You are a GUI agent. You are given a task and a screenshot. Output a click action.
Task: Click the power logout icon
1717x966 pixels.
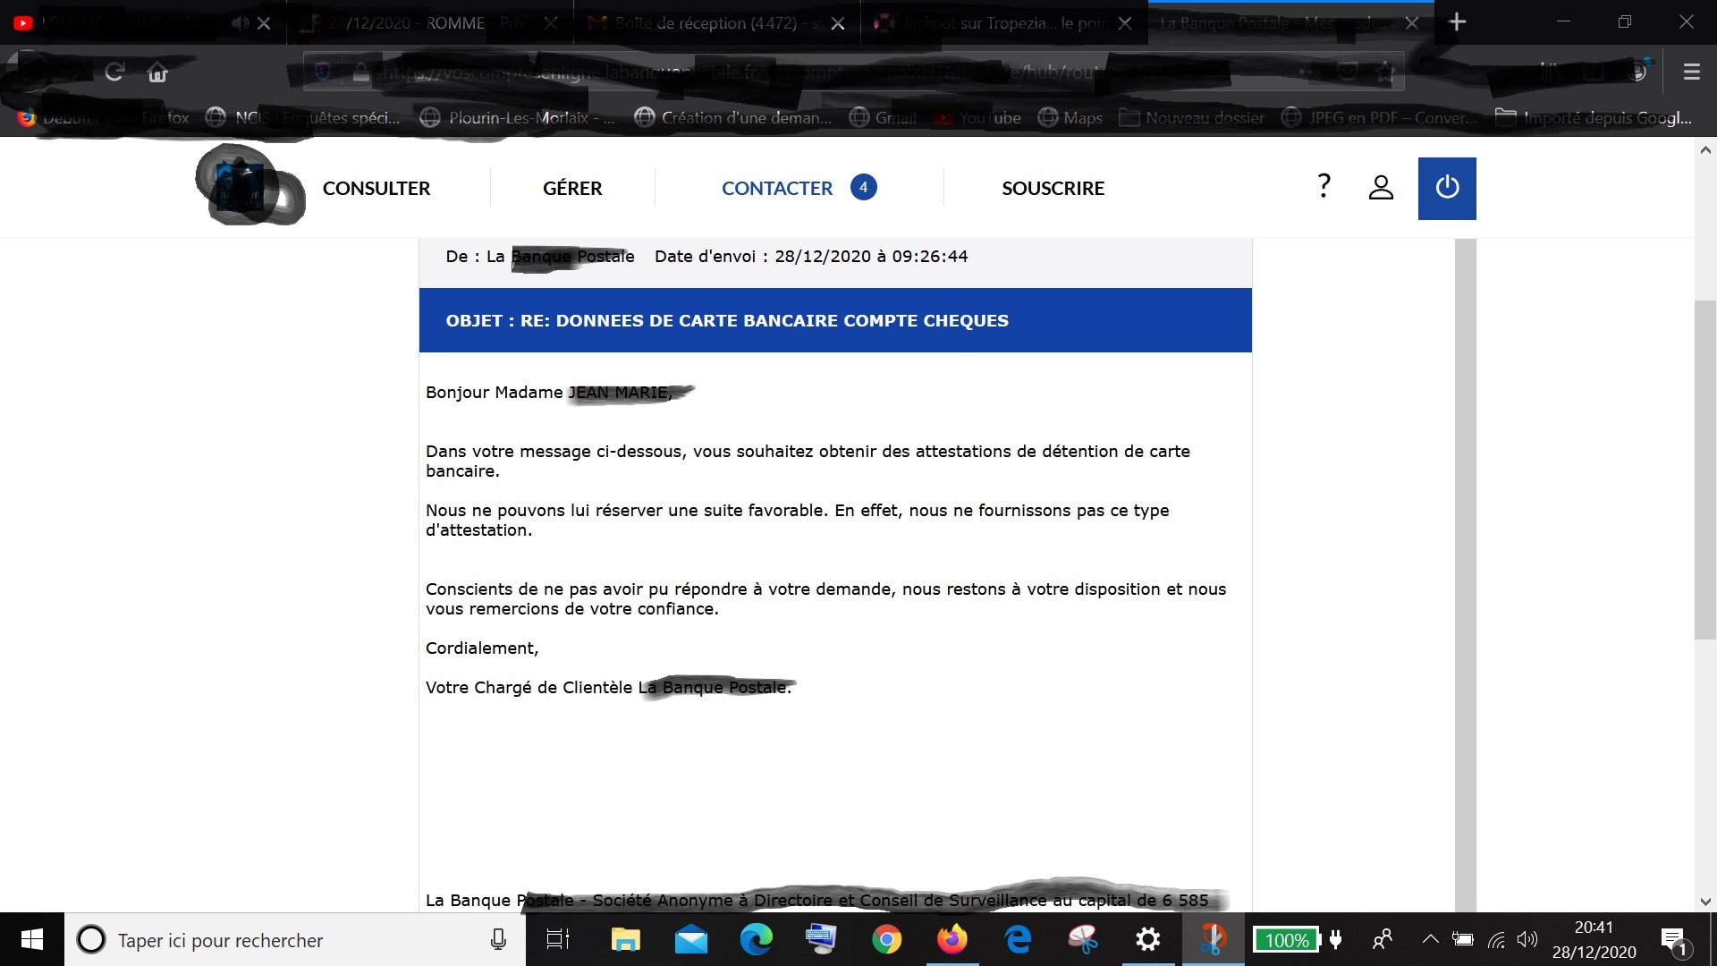click(1447, 188)
